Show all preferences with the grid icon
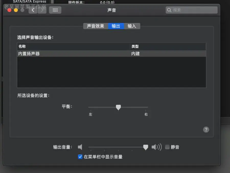The height and width of the screenshot is (173, 230). pyautogui.click(x=55, y=10)
